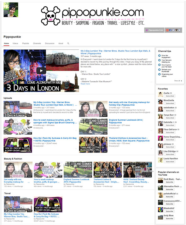Open Alternative Rock channel avatar

point(160,188)
